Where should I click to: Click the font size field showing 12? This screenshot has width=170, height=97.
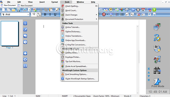(x=34, y=14)
